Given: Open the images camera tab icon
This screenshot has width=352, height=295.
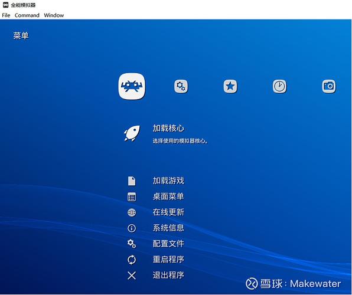Looking at the screenshot, I should pos(329,86).
